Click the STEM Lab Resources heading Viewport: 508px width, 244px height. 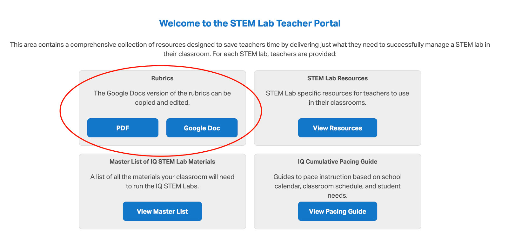click(338, 78)
